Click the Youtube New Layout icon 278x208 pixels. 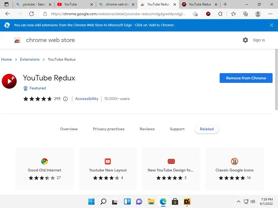[108, 161]
